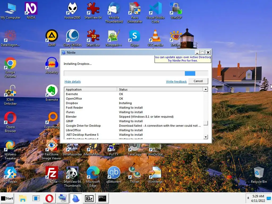This screenshot has width=272, height=204.
Task: Select the Google Drive for Desktop row
Action: point(134,126)
